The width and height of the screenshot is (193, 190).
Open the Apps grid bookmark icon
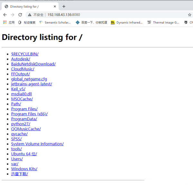pos(5,22)
